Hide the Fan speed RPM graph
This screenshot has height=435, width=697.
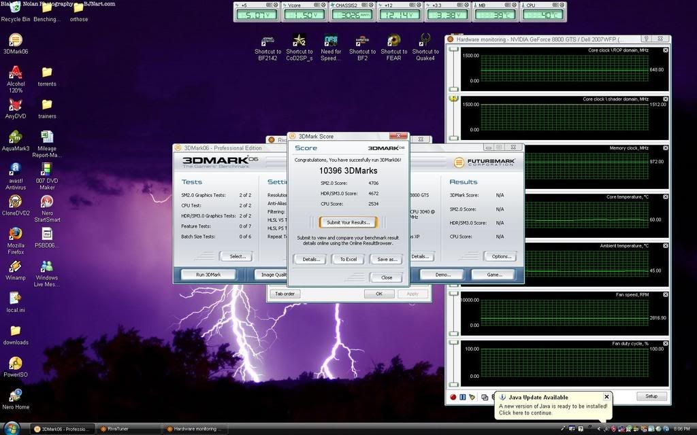click(666, 294)
